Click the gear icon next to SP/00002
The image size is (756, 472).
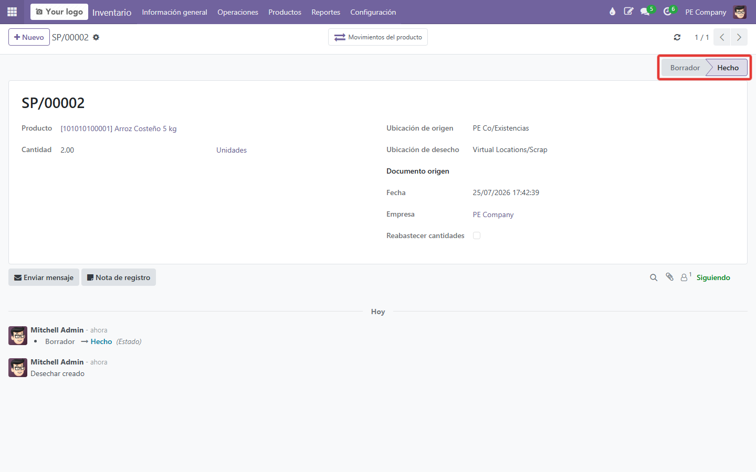pos(96,37)
